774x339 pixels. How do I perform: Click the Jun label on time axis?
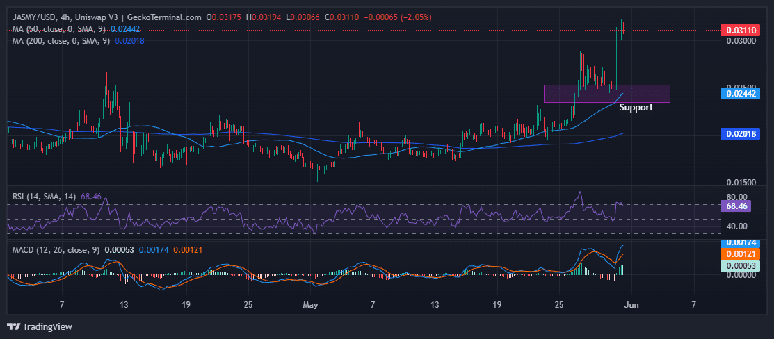click(x=631, y=306)
